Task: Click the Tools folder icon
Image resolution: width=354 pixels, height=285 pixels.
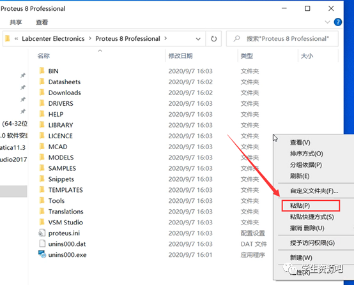Action: [x=42, y=200]
